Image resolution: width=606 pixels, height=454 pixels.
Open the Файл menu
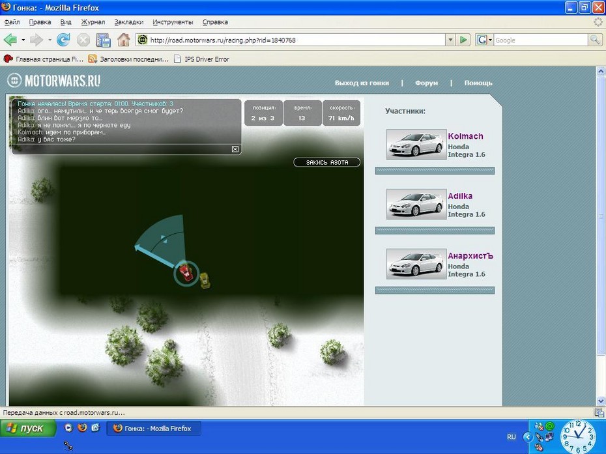12,22
